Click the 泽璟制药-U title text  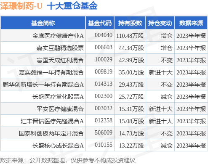click(x=21, y=6)
